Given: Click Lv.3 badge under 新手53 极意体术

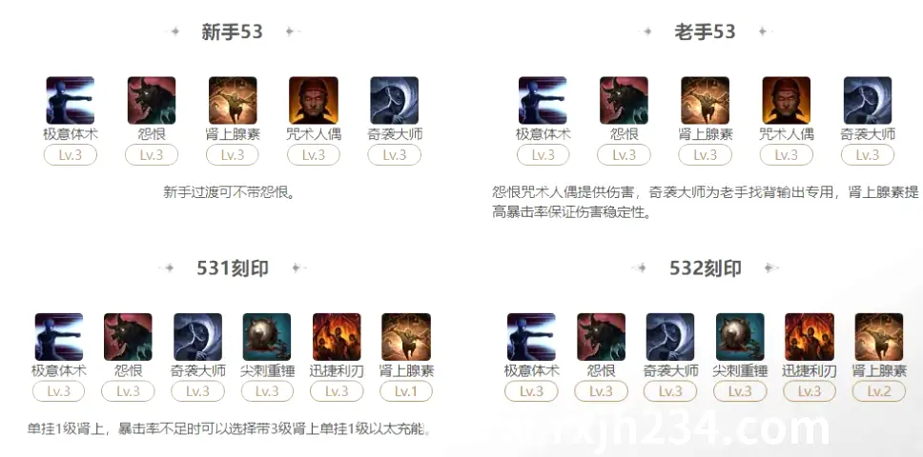Looking at the screenshot, I should click(x=70, y=155).
